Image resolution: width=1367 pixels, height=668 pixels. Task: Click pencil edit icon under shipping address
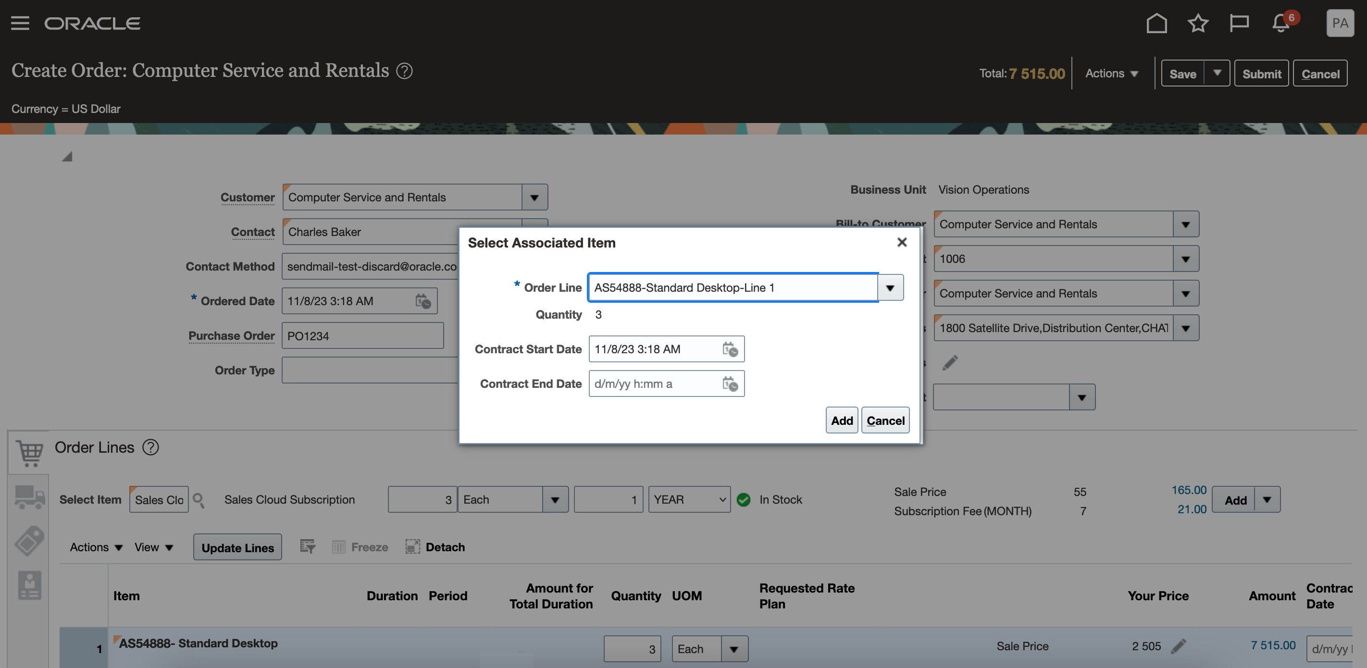(950, 363)
